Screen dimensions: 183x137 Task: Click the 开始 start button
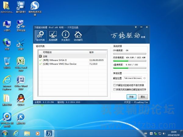click(x=131, y=97)
